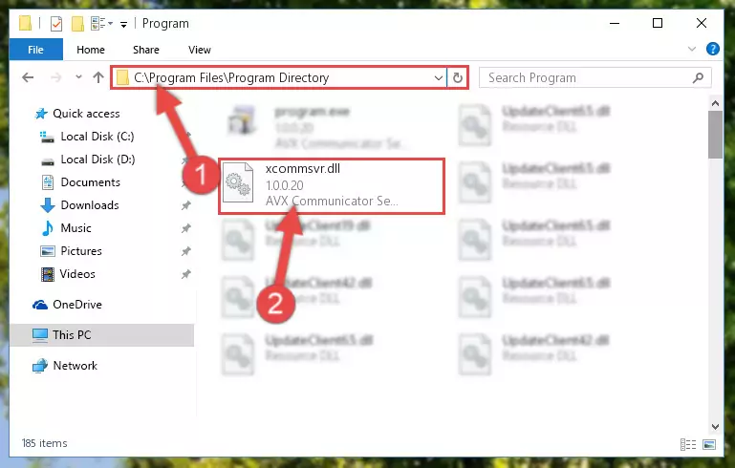Screen dimensions: 735x468
Task: Click the Quick access star icon
Action: pos(41,114)
